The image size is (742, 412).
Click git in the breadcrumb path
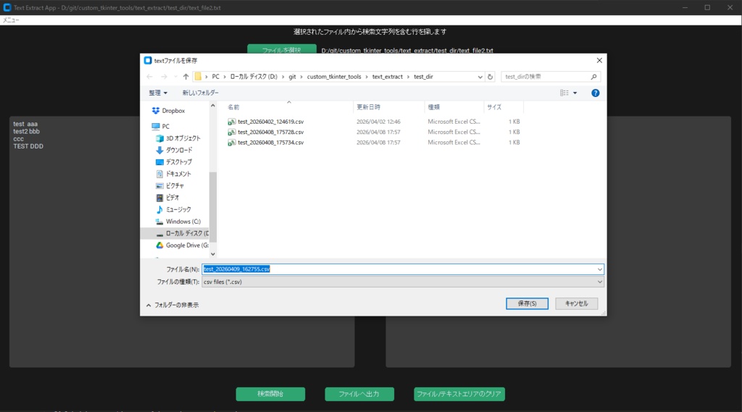coord(293,77)
